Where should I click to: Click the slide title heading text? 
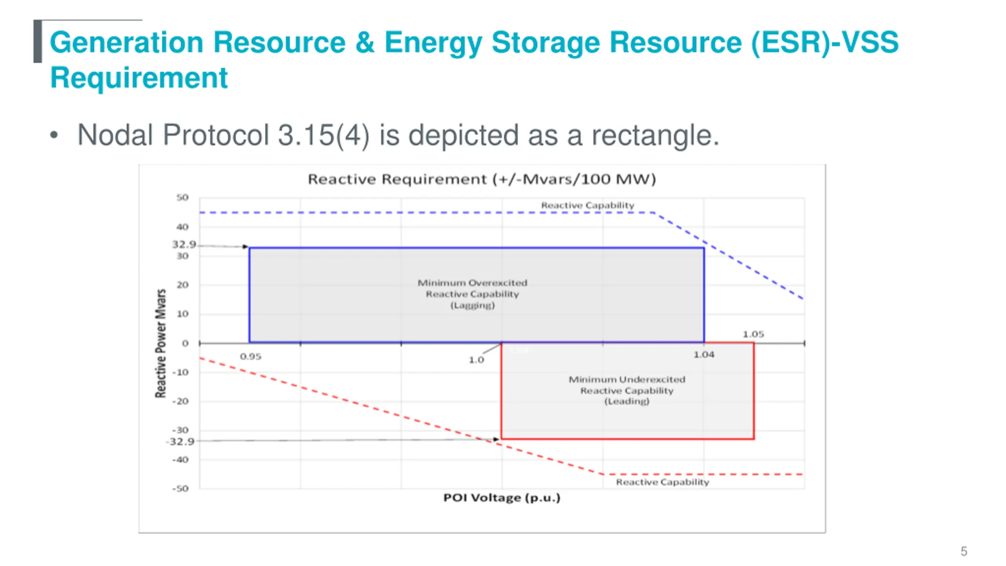click(x=474, y=42)
